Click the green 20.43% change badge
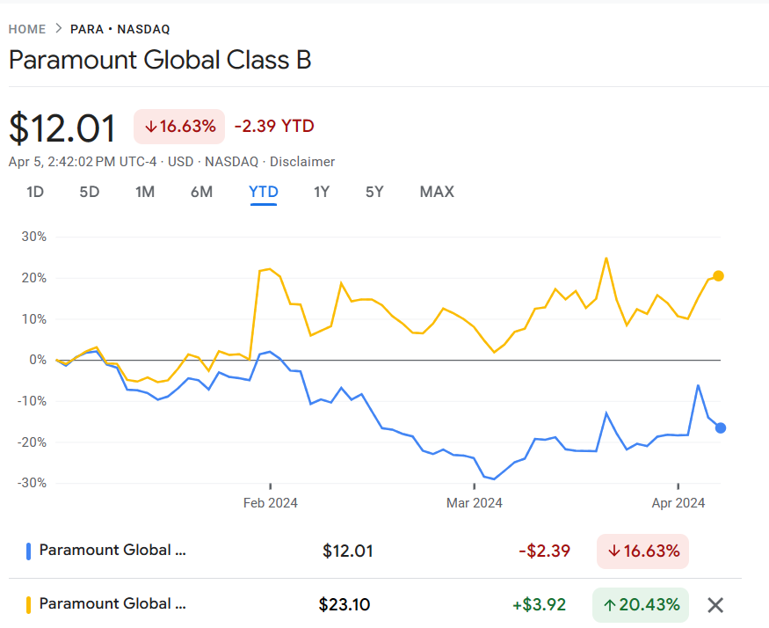 tap(641, 605)
